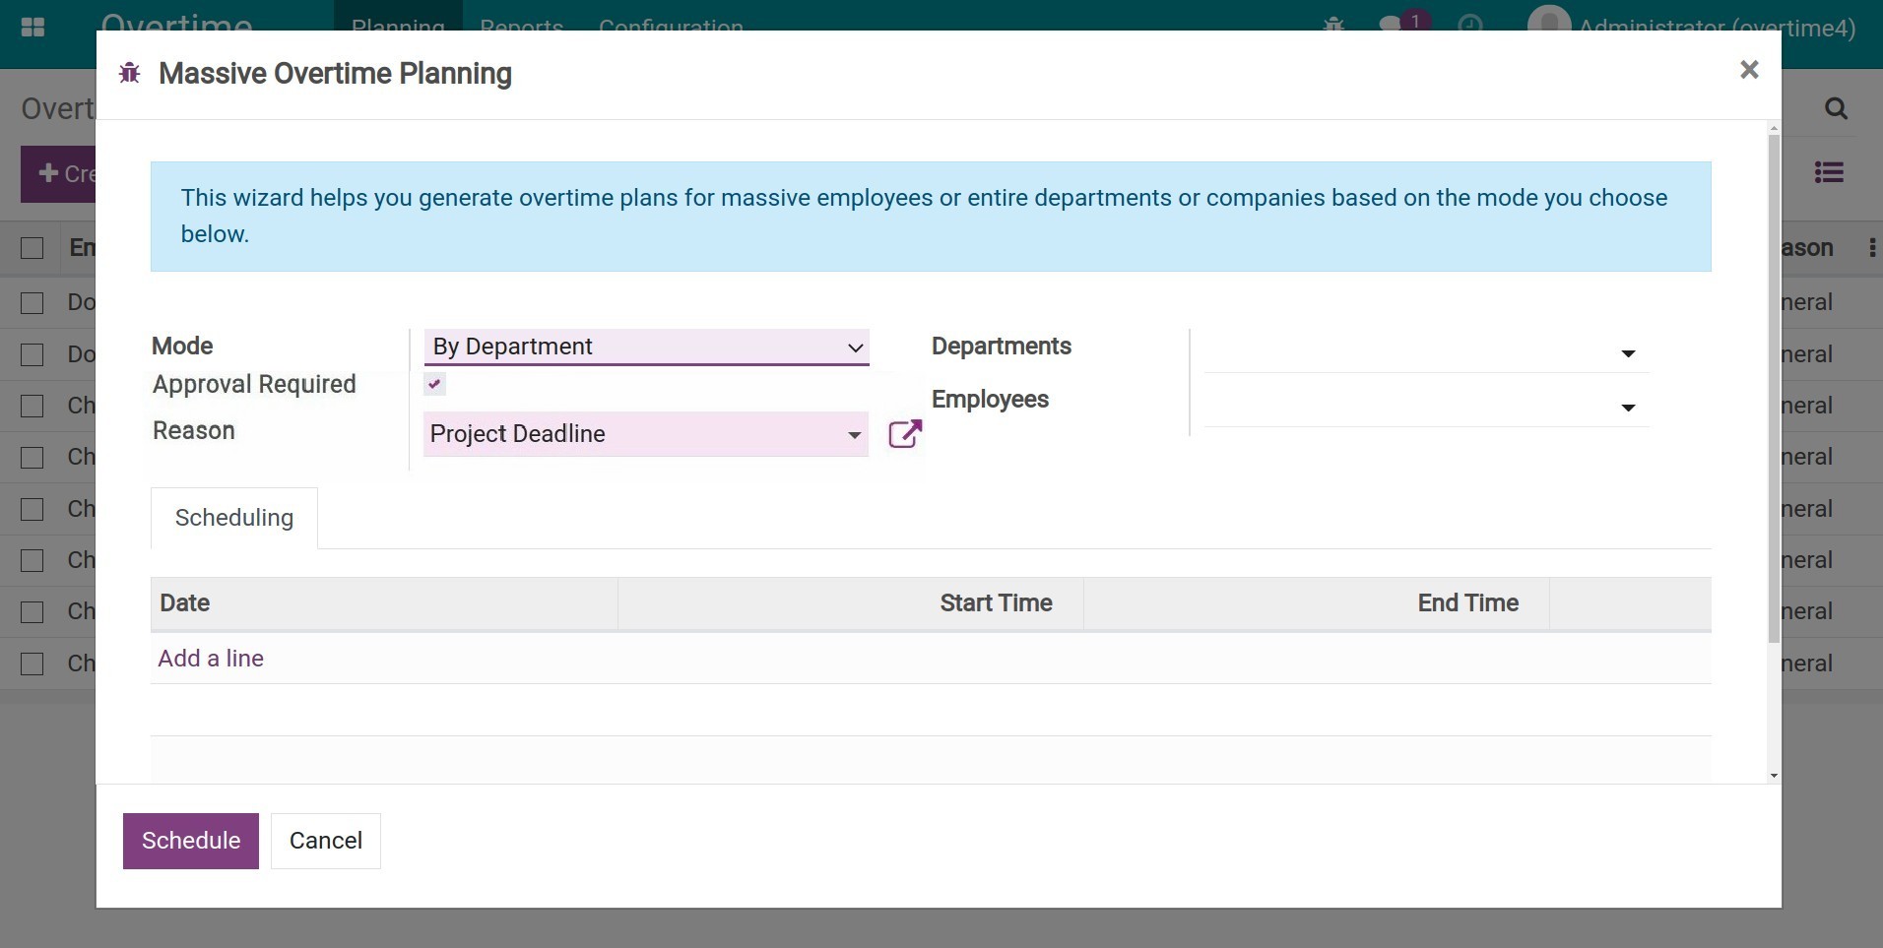The image size is (1883, 948).
Task: Click the Schedule button
Action: (190, 841)
